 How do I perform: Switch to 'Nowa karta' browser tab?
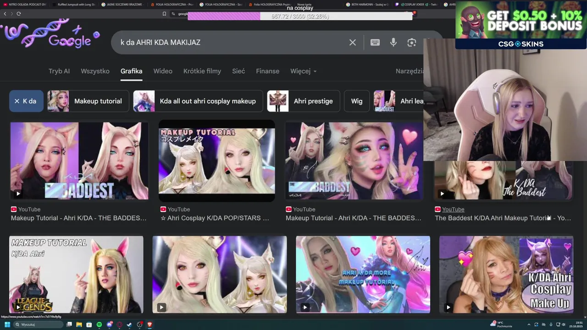pos(304,4)
